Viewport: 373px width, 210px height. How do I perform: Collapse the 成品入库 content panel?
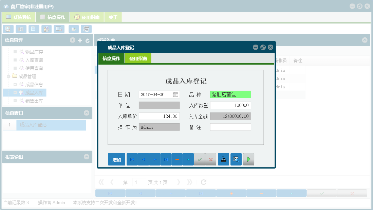365,40
